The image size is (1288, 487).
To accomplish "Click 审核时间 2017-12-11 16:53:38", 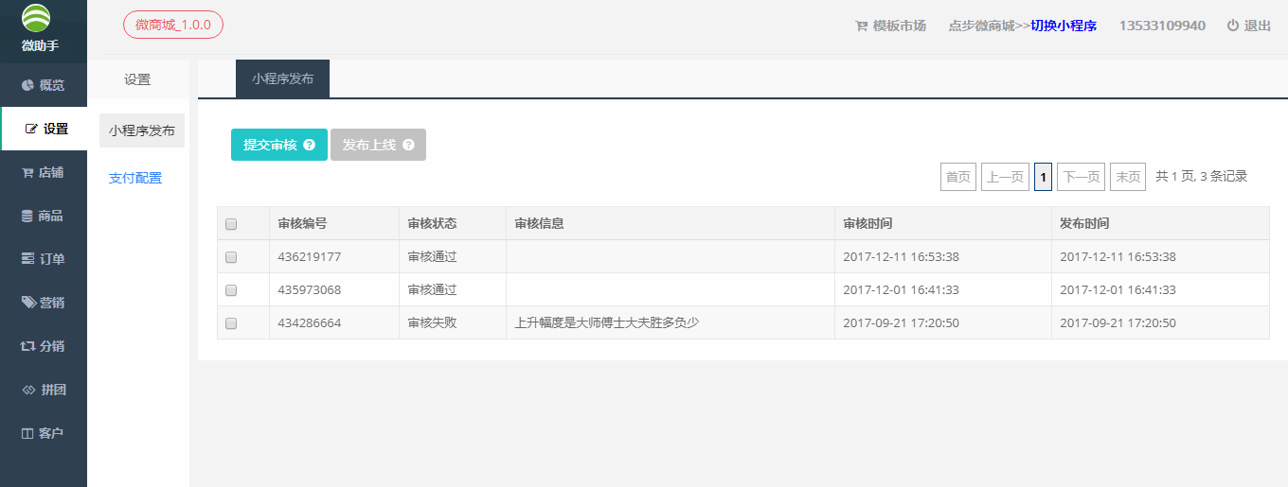I will coord(901,257).
